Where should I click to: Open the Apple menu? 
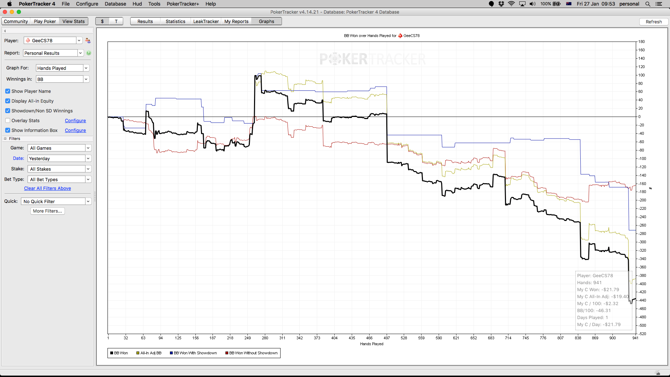click(x=9, y=4)
